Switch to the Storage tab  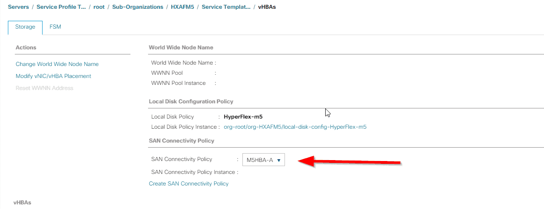click(x=25, y=27)
